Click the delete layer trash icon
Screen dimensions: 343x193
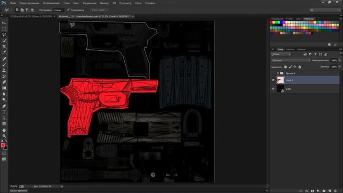pyautogui.click(x=335, y=191)
